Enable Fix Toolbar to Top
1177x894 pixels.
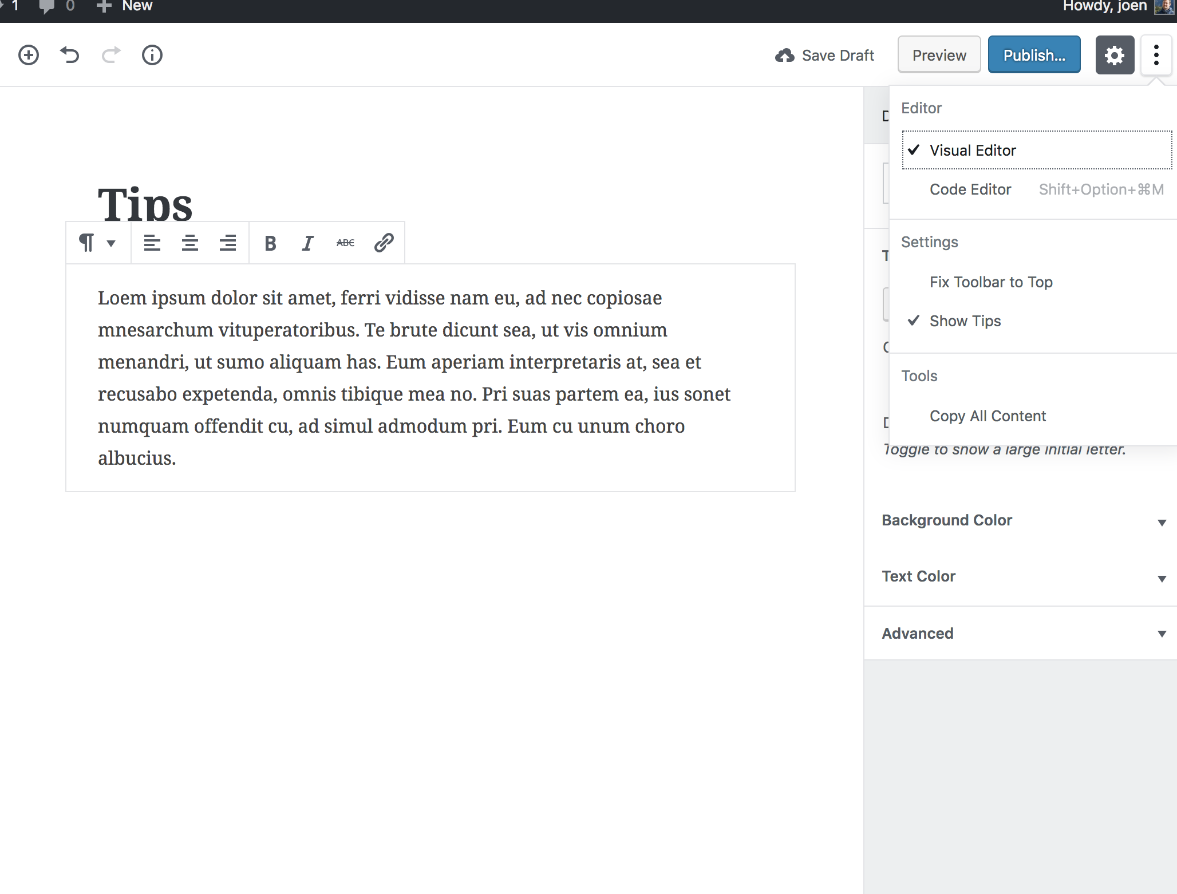tap(1037, 282)
